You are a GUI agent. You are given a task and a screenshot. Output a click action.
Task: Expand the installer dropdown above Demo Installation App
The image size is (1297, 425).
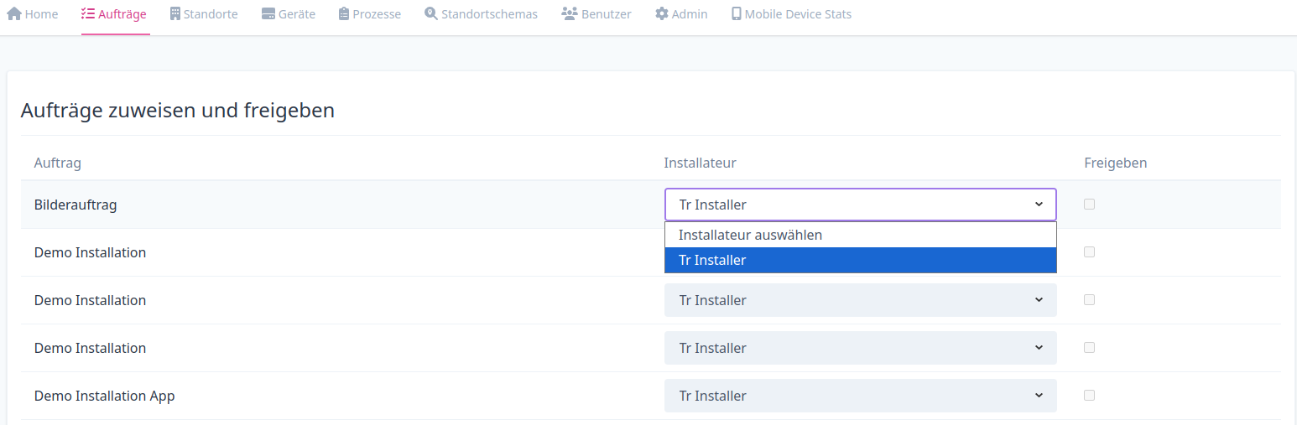tap(861, 348)
